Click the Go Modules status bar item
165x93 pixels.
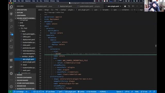[91, 92]
